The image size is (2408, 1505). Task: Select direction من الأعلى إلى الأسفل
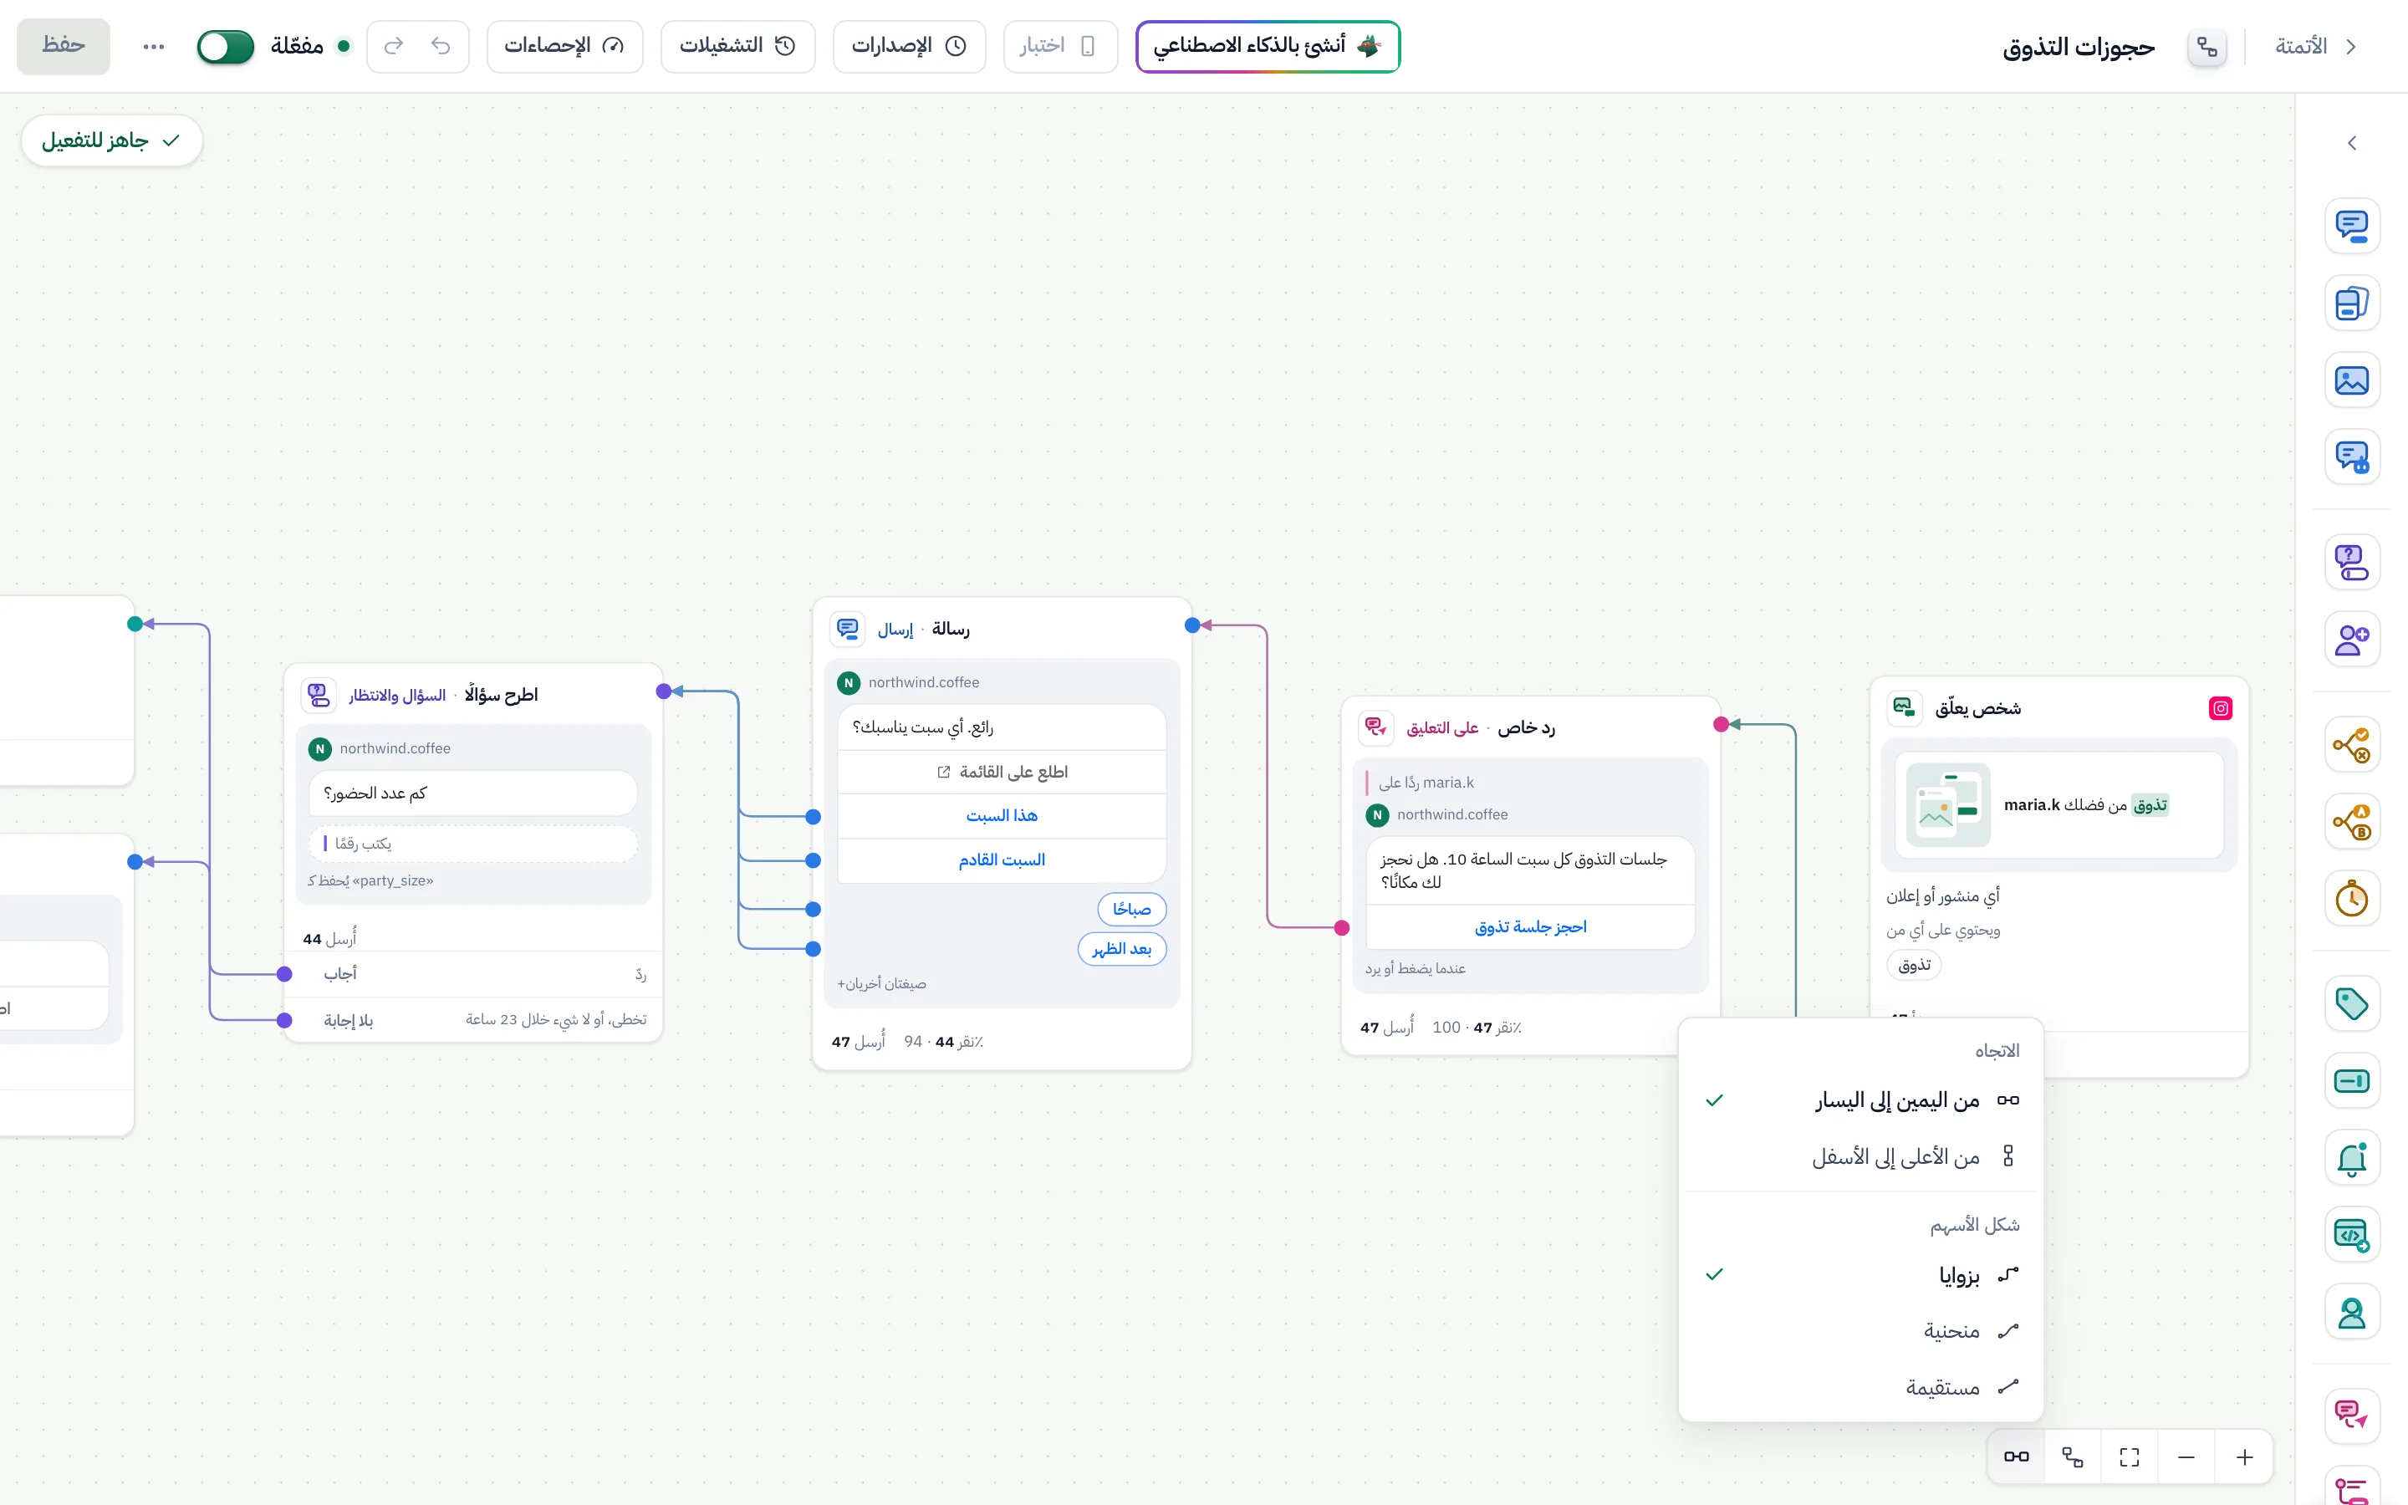click(x=1860, y=1156)
